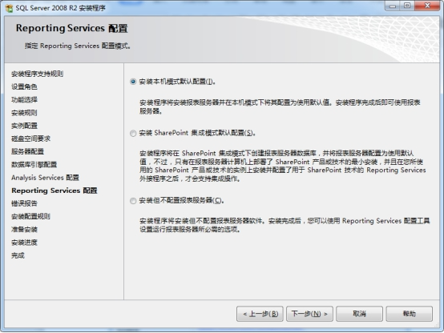Click the unconfigured report server description paragraph
This screenshot has width=444, height=333.
click(x=285, y=225)
